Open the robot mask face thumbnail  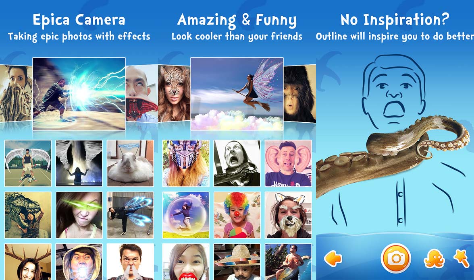coord(186,163)
